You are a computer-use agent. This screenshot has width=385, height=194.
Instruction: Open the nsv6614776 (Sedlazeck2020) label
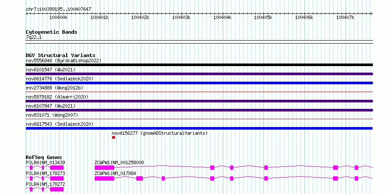pos(60,79)
